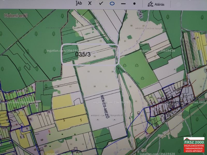
Task: Select the line dash tool
Action: pos(123,4)
